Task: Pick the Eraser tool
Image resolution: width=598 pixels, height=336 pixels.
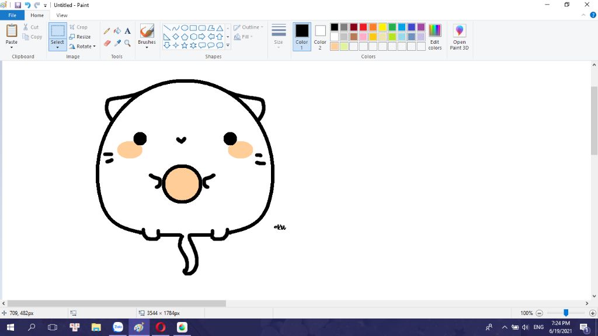Action: tap(107, 43)
